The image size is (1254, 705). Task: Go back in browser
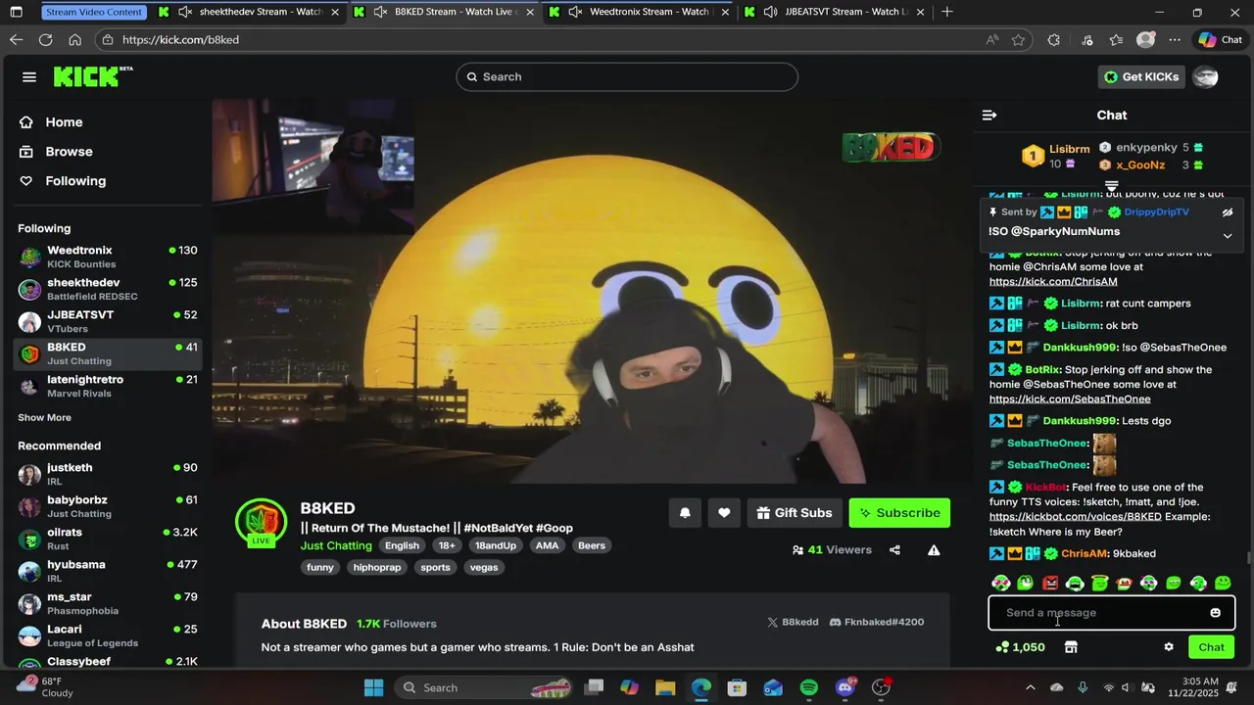tap(16, 40)
